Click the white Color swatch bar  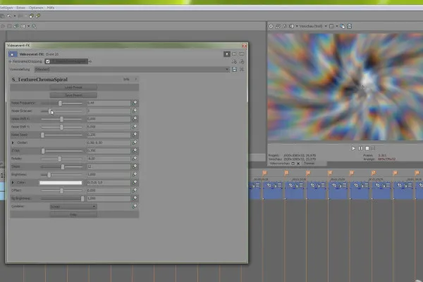coord(61,183)
